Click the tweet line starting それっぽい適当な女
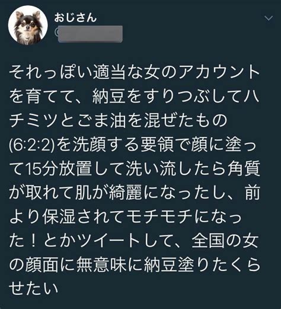This screenshot has width=281, height=309. [135, 72]
